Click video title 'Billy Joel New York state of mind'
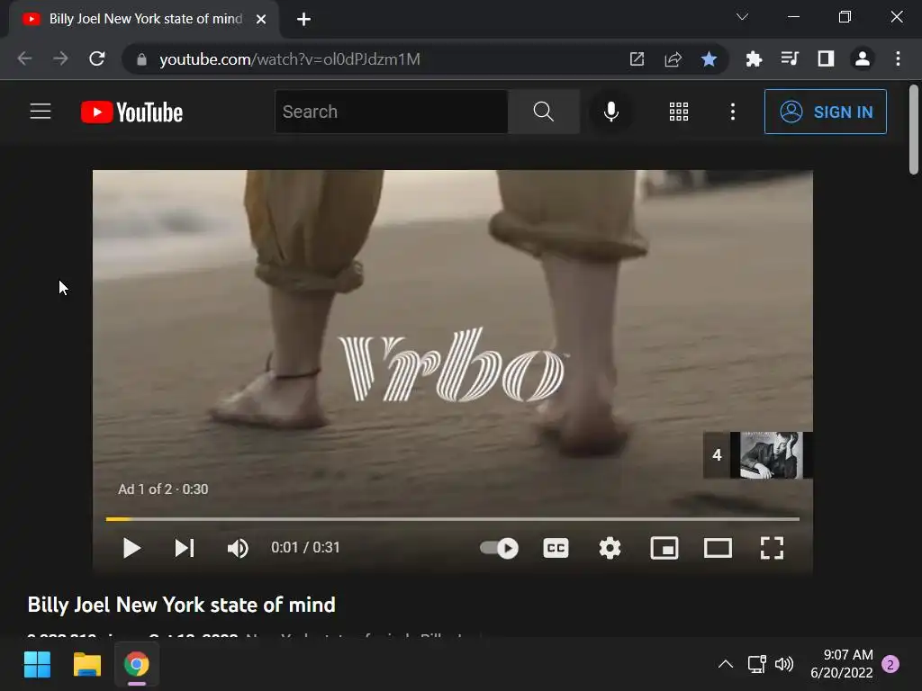Screen dimensions: 922x691 point(182,605)
